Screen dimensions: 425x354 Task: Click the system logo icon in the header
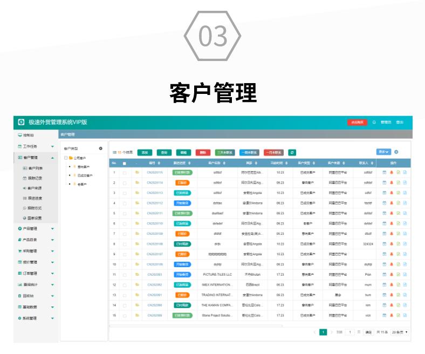coord(21,122)
